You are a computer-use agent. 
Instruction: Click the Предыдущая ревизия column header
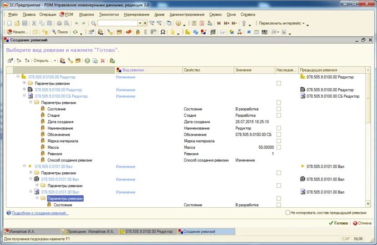[332, 70]
